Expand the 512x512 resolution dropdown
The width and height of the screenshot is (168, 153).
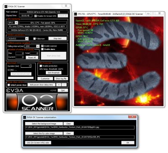point(27,38)
